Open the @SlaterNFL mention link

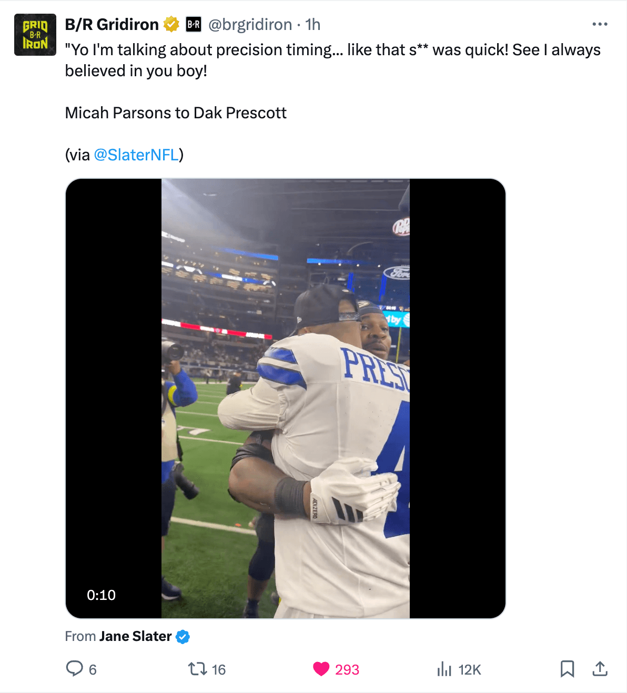[x=136, y=155]
